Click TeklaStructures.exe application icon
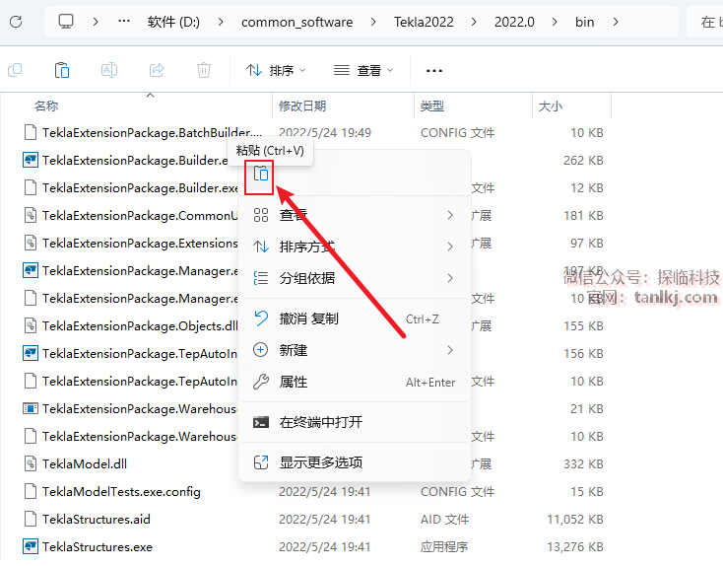The image size is (723, 566). coord(31,546)
